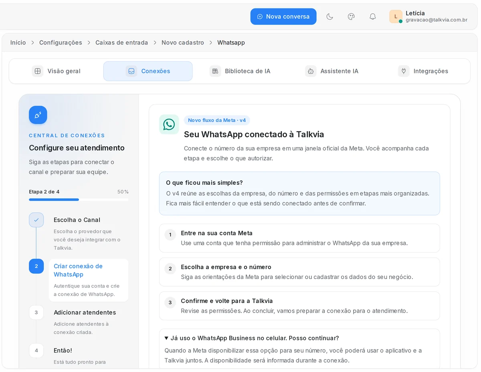Click completed step checkmark for Escolha o Canal
Image resolution: width=481 pixels, height=372 pixels.
(36, 220)
